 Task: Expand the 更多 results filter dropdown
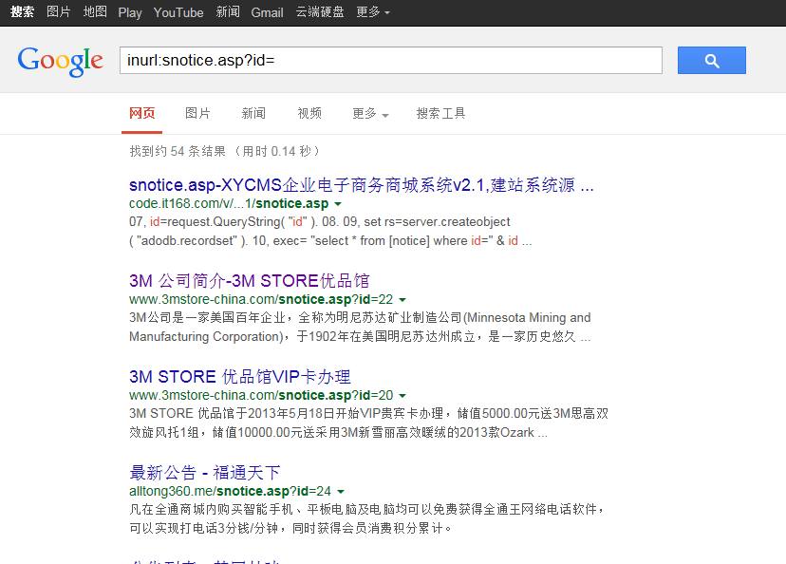coord(370,114)
